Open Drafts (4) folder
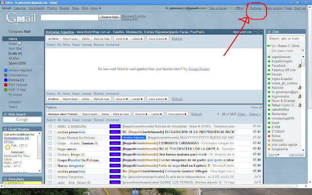The width and height of the screenshot is (312, 195). pyautogui.click(x=15, y=53)
